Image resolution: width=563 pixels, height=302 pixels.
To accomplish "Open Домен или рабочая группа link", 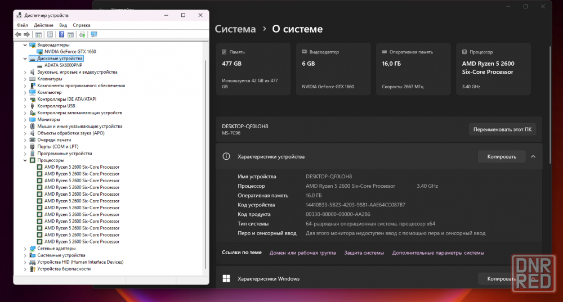I will click(303, 253).
